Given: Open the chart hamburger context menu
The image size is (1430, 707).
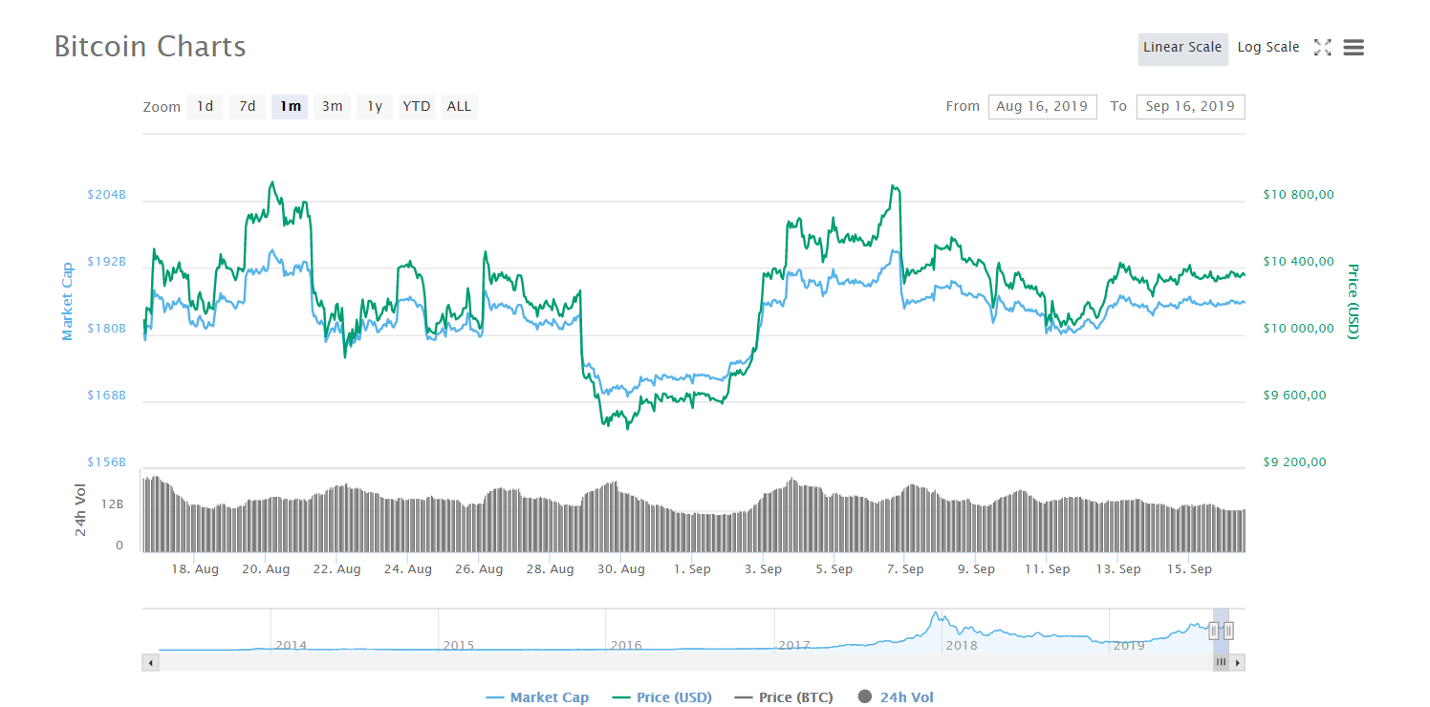Looking at the screenshot, I should pyautogui.click(x=1354, y=48).
